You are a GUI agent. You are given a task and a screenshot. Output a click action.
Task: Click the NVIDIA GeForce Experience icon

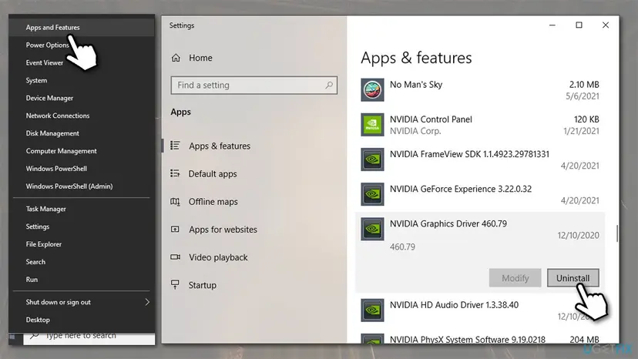[x=372, y=194]
